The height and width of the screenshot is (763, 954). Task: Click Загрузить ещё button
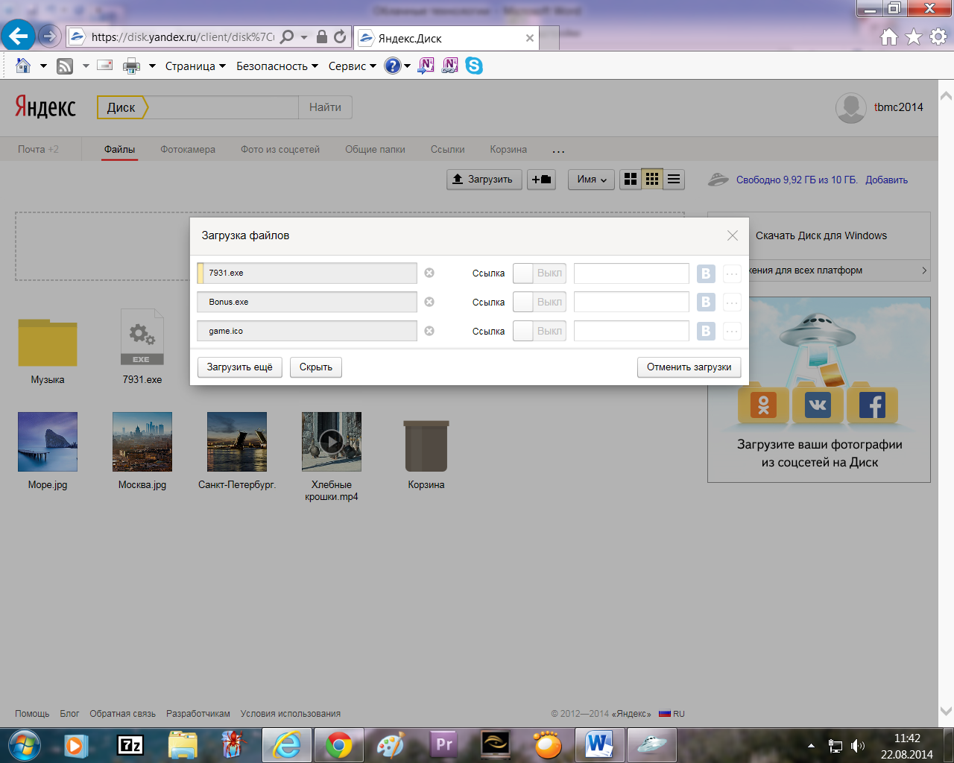coord(240,367)
